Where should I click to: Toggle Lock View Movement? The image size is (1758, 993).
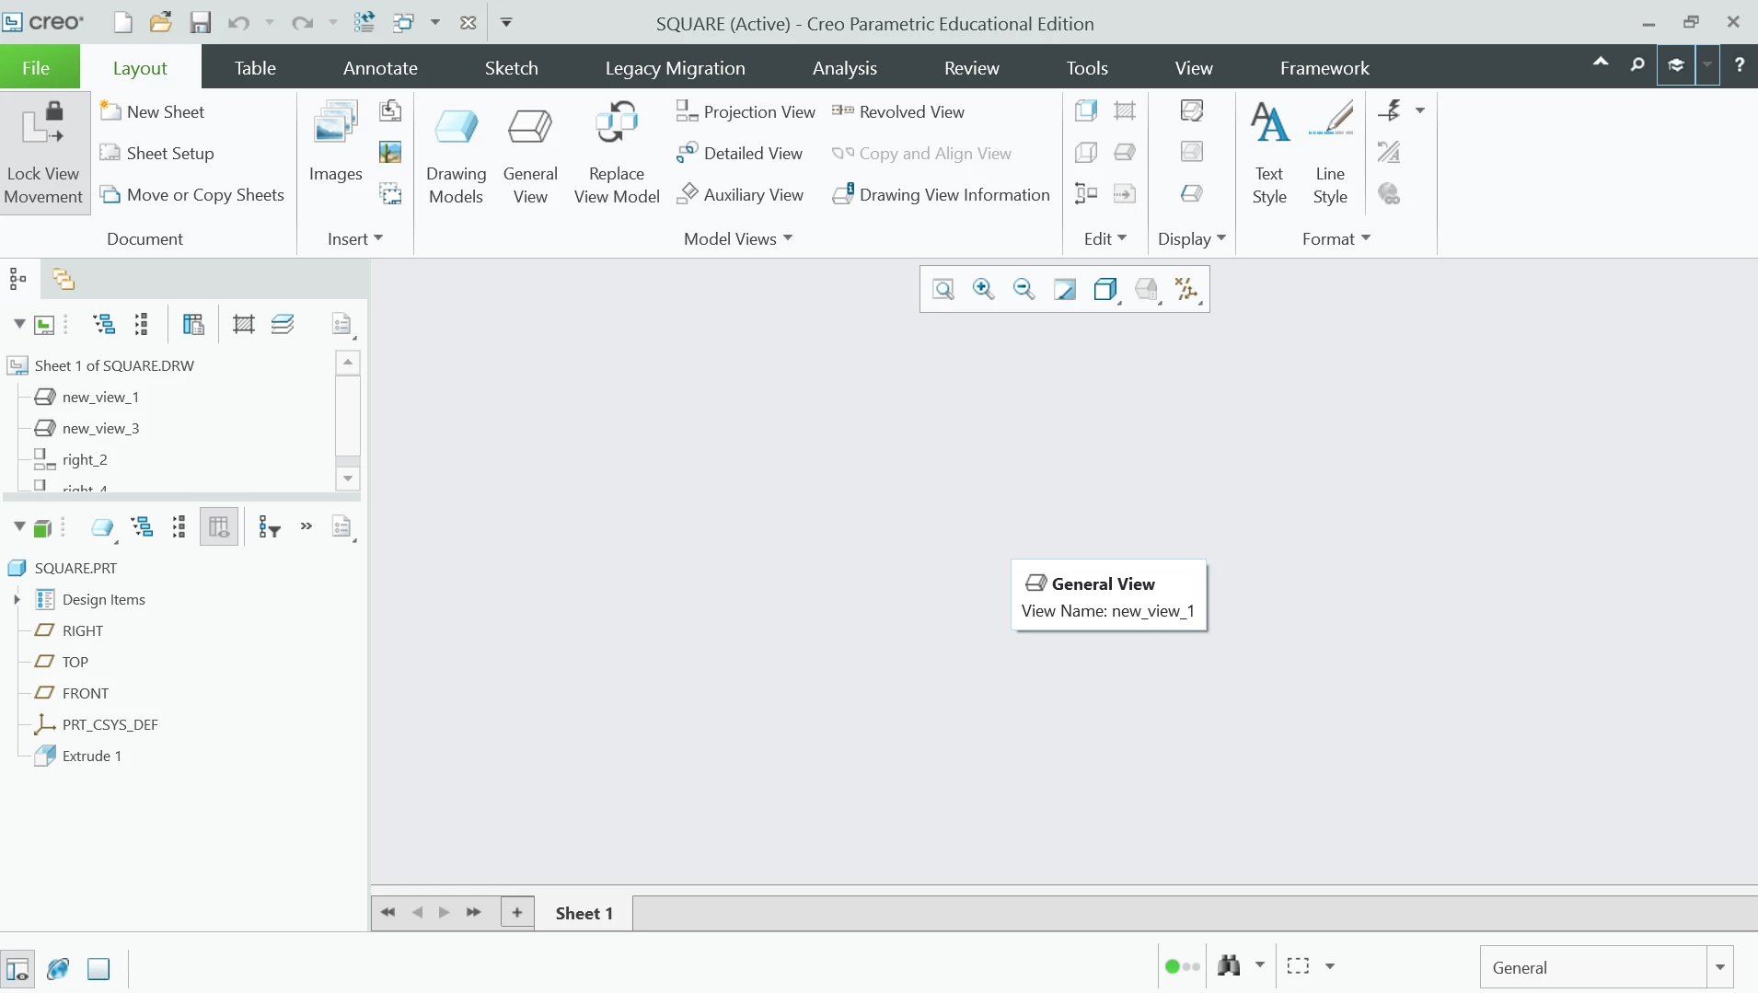(x=44, y=153)
